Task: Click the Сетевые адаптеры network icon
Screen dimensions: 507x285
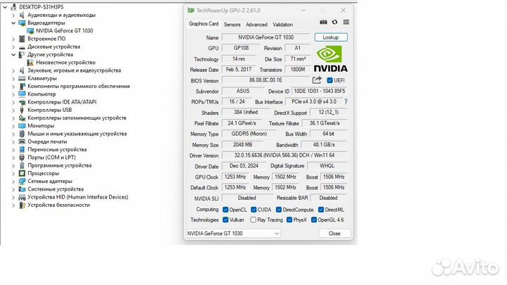Action: coord(22,182)
